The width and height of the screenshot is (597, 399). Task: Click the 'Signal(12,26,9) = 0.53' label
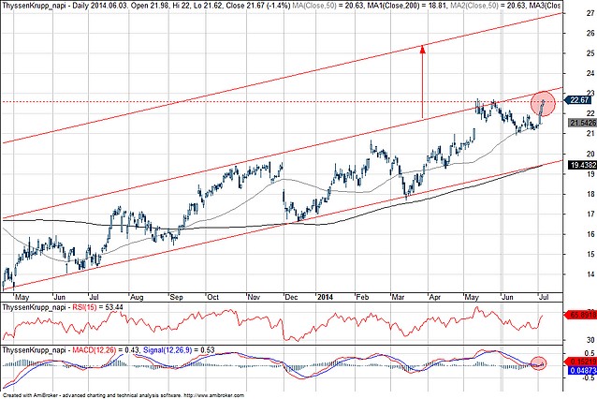179,350
